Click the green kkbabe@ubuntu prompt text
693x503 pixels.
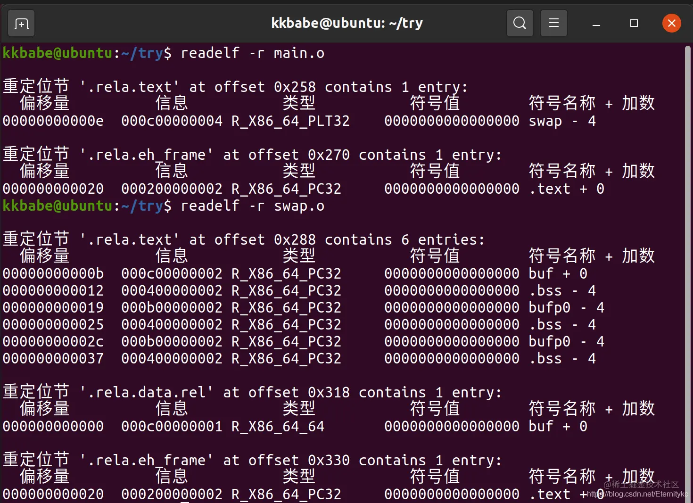click(x=58, y=53)
